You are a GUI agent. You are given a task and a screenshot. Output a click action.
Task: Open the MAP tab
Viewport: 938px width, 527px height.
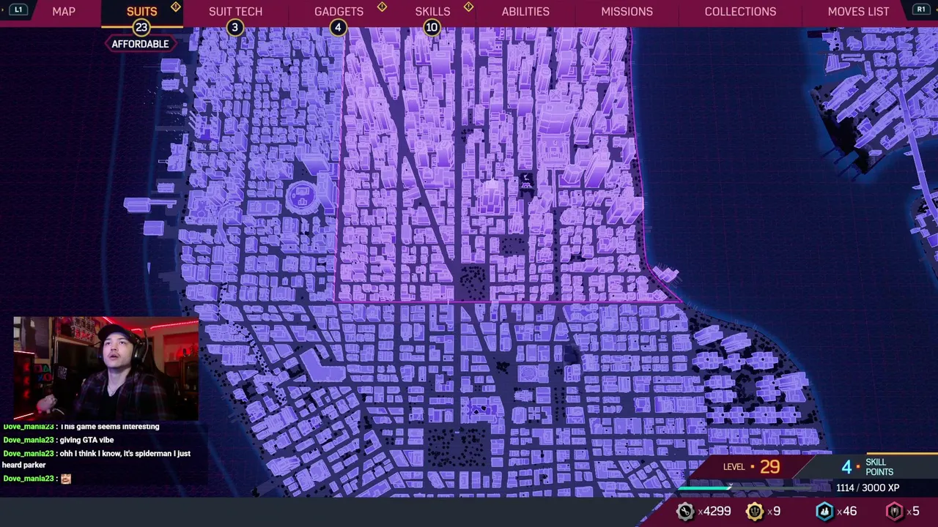click(64, 12)
